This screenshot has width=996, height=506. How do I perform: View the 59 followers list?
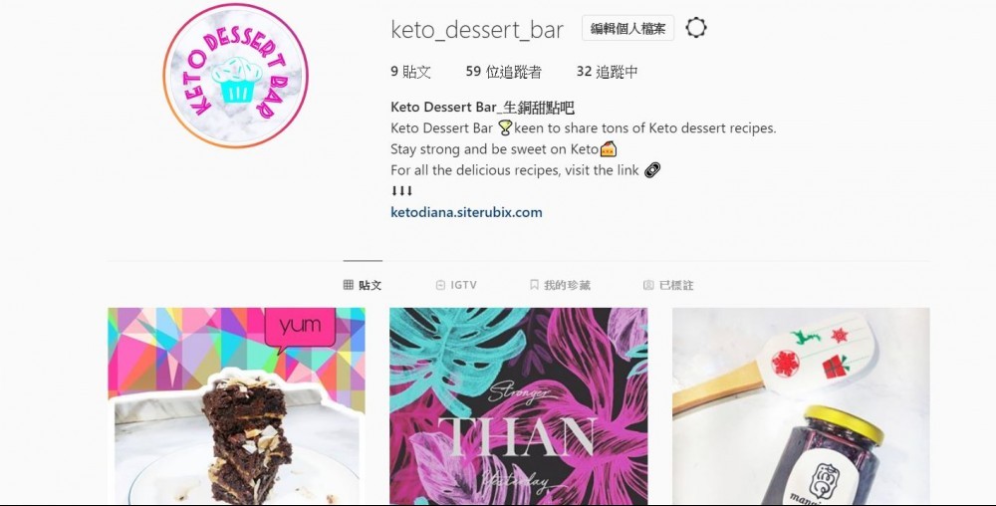tap(504, 72)
